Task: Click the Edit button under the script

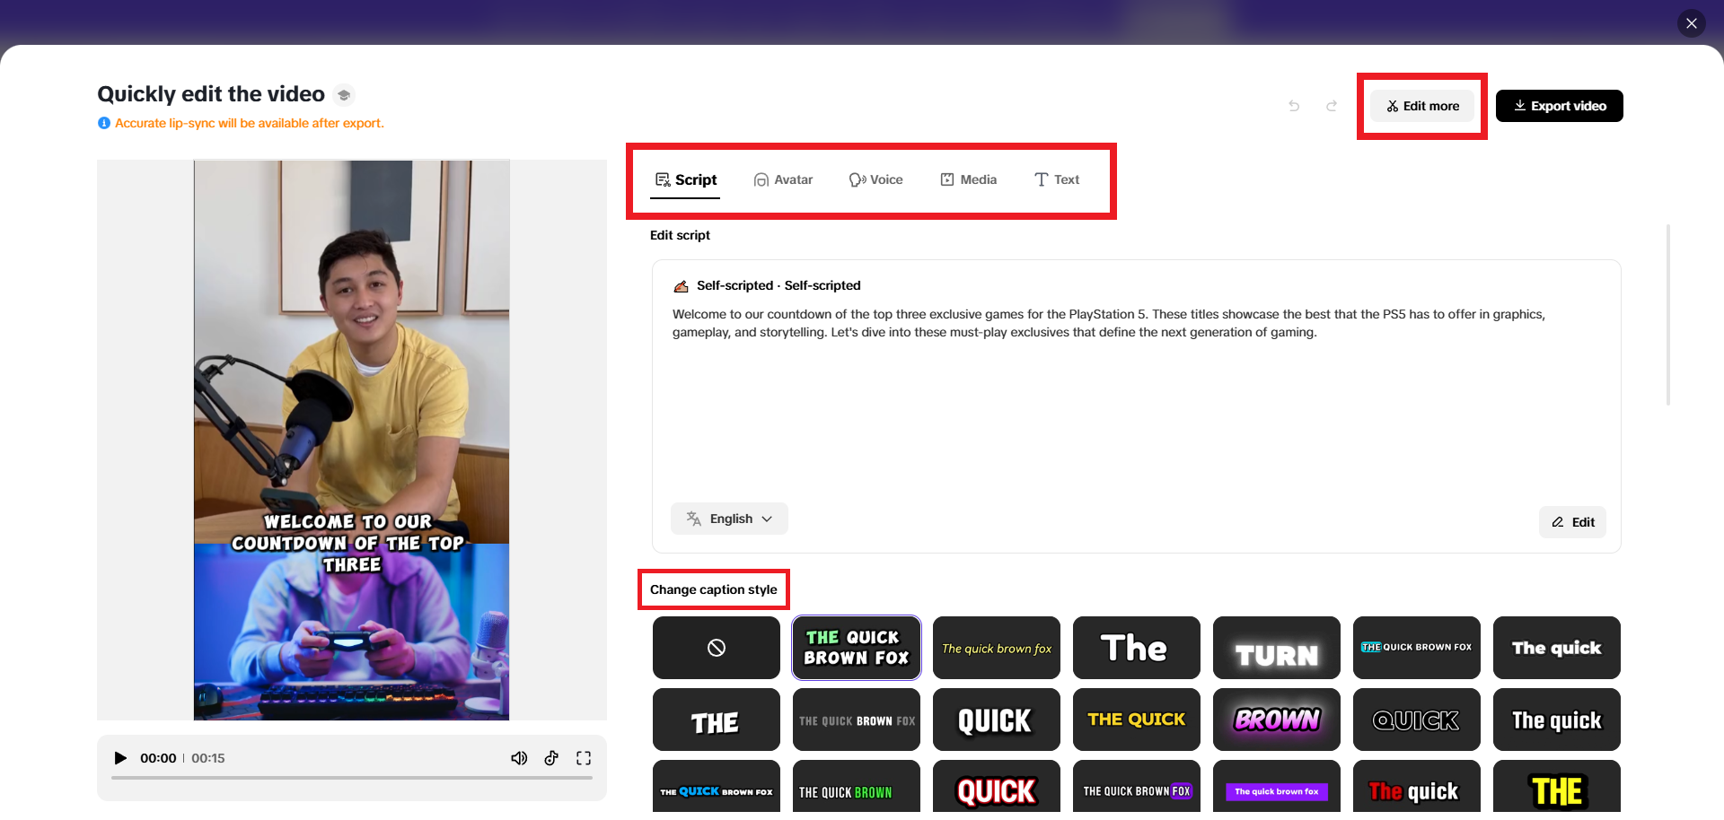Action: (x=1573, y=522)
